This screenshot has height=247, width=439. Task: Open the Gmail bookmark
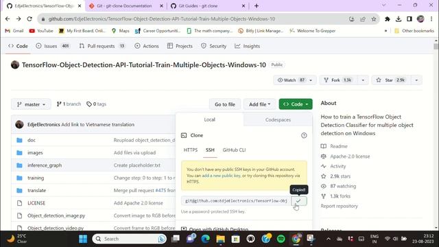pyautogui.click(x=14, y=31)
